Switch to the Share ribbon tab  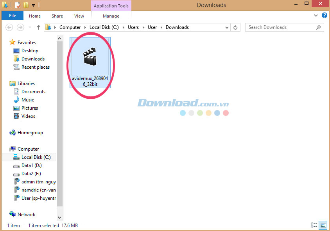point(57,16)
